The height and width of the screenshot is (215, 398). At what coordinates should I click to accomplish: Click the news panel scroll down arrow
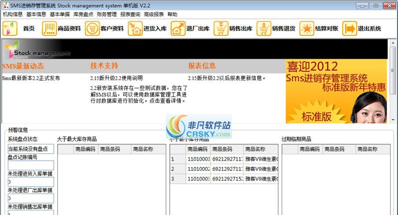[x=393, y=120]
